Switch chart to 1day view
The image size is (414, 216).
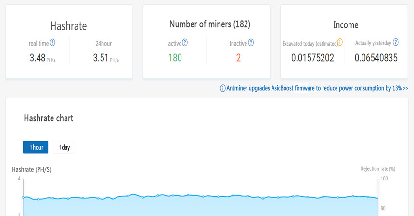click(64, 147)
